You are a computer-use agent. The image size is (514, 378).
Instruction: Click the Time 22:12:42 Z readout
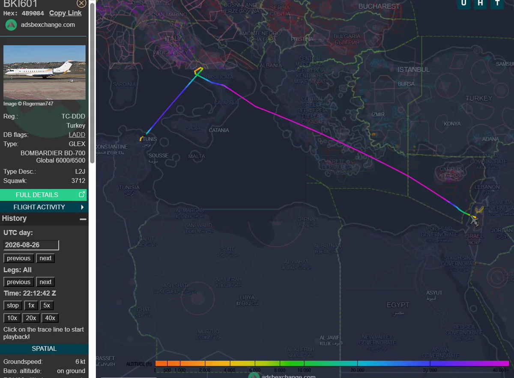30,294
